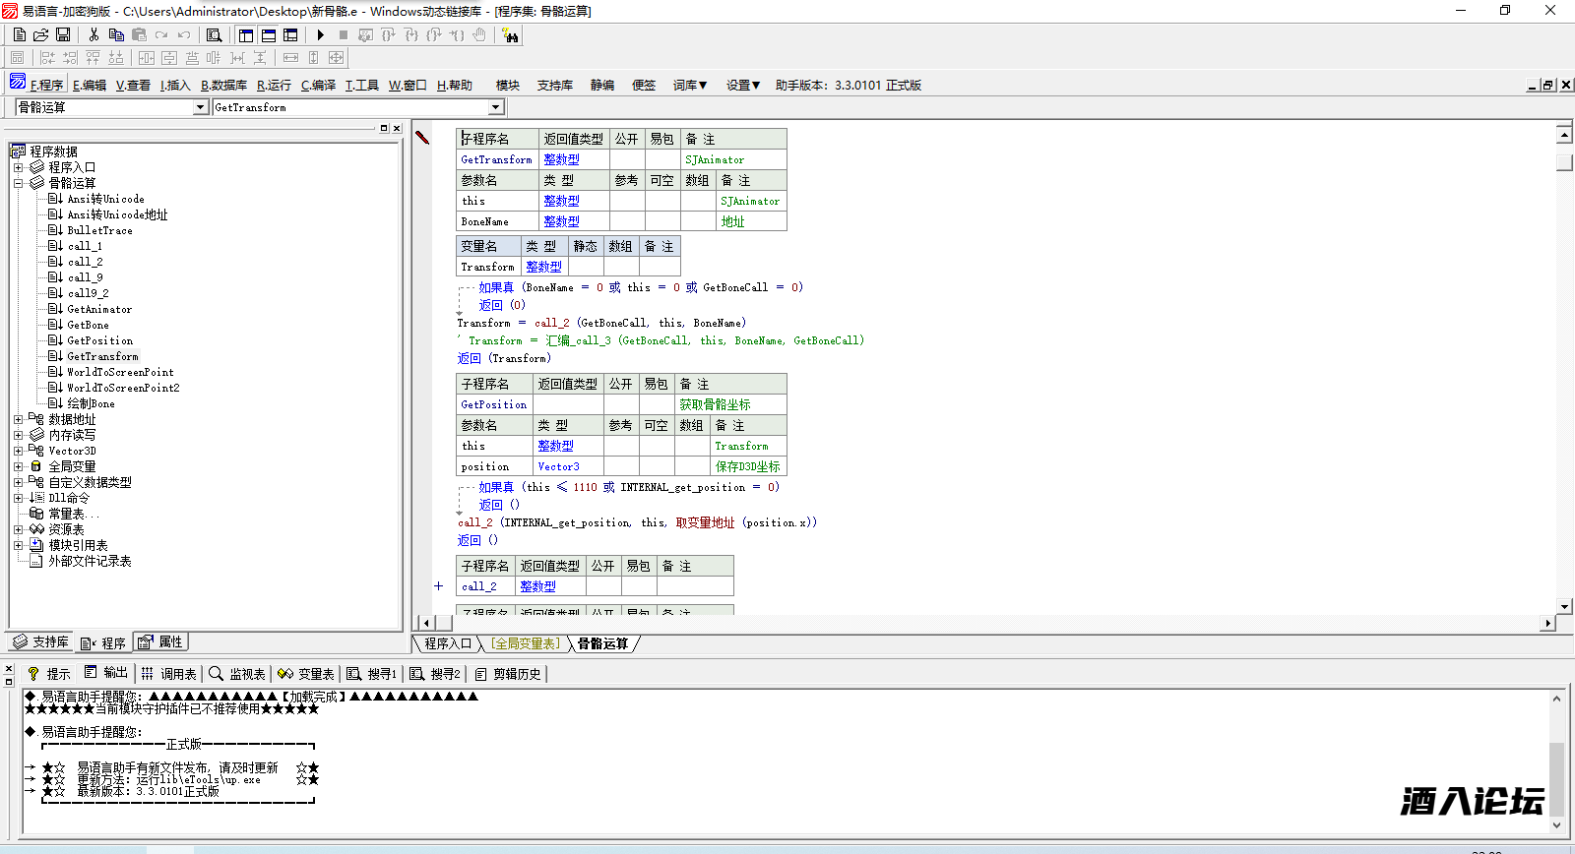This screenshot has height=854, width=1575.
Task: Click the Find magnifier toolbar icon
Action: (x=214, y=34)
